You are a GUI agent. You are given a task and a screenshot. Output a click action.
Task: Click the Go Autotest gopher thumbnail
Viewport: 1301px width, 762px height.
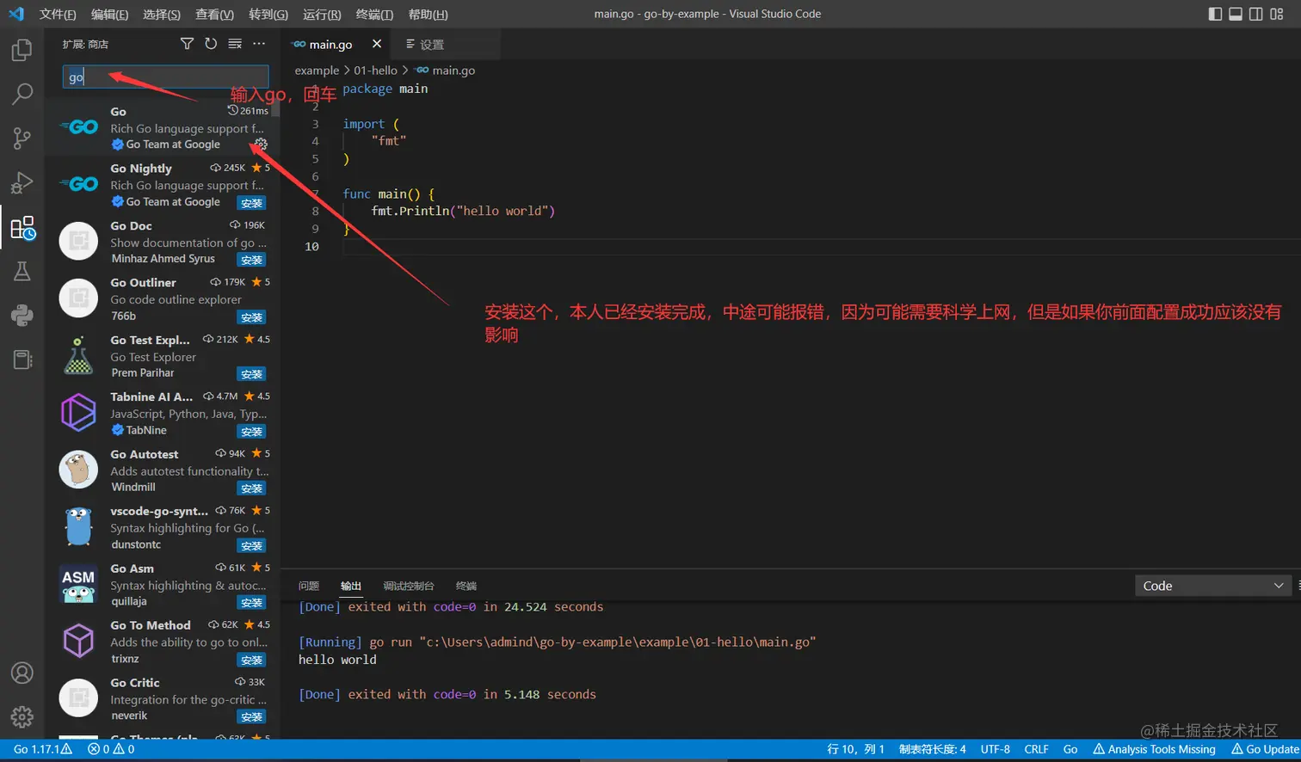pyautogui.click(x=78, y=470)
